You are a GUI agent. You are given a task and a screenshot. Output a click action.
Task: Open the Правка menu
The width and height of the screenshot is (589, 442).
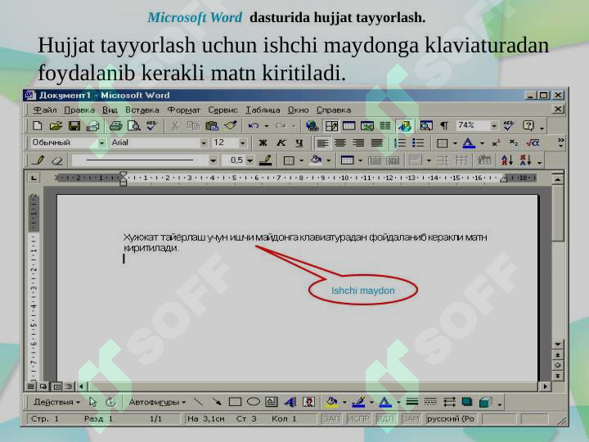click(x=79, y=110)
